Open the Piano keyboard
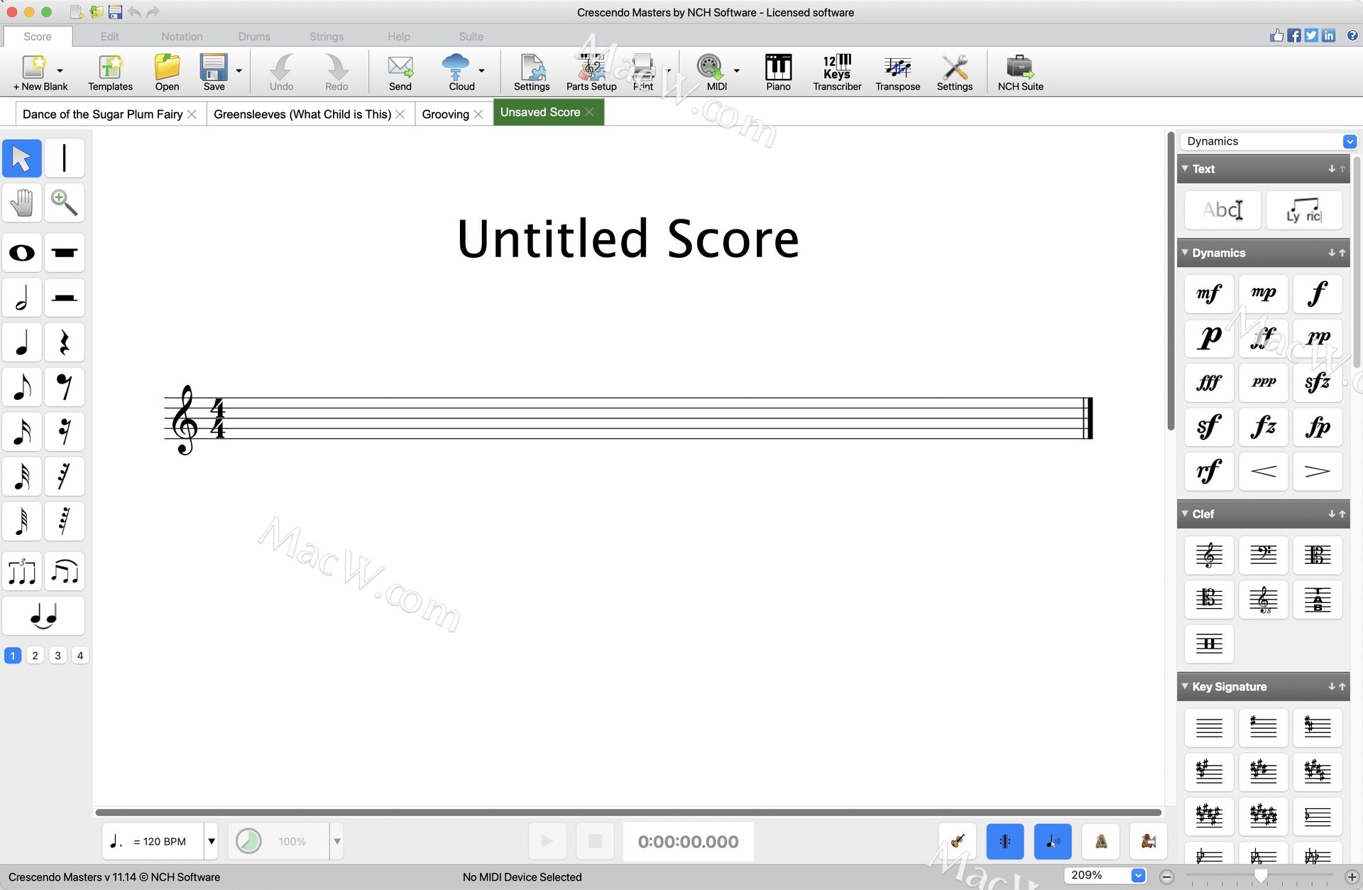 778,72
